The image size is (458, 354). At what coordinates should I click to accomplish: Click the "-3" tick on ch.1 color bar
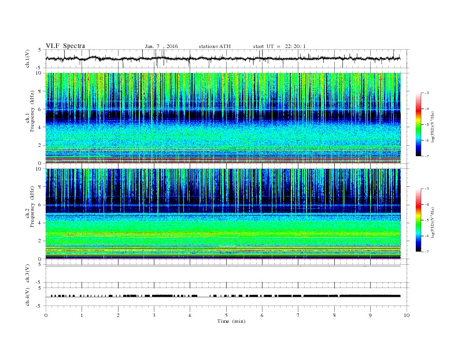[x=427, y=93]
